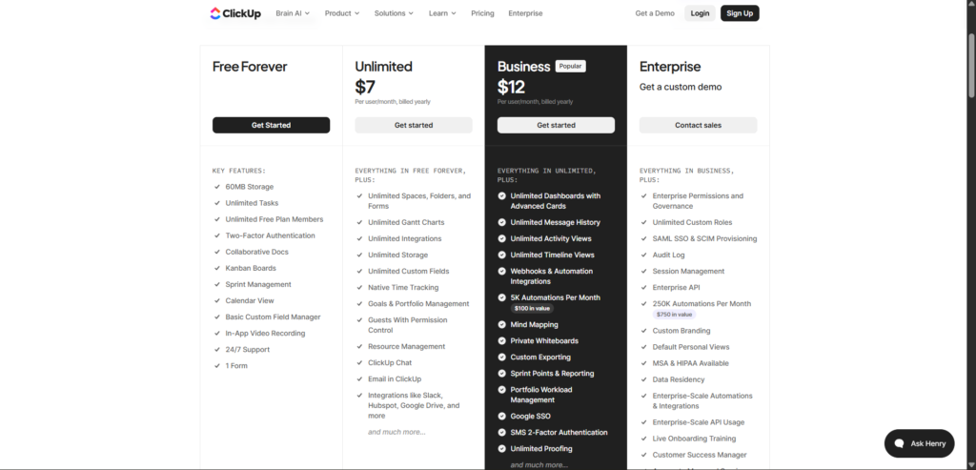Click 'Unlimited Integrations' feature text

click(x=404, y=238)
